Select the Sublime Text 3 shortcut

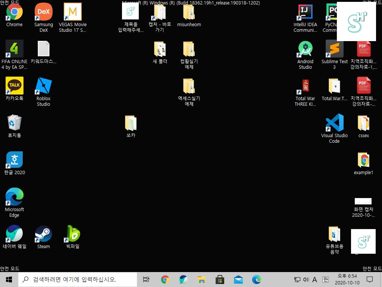pos(335,55)
